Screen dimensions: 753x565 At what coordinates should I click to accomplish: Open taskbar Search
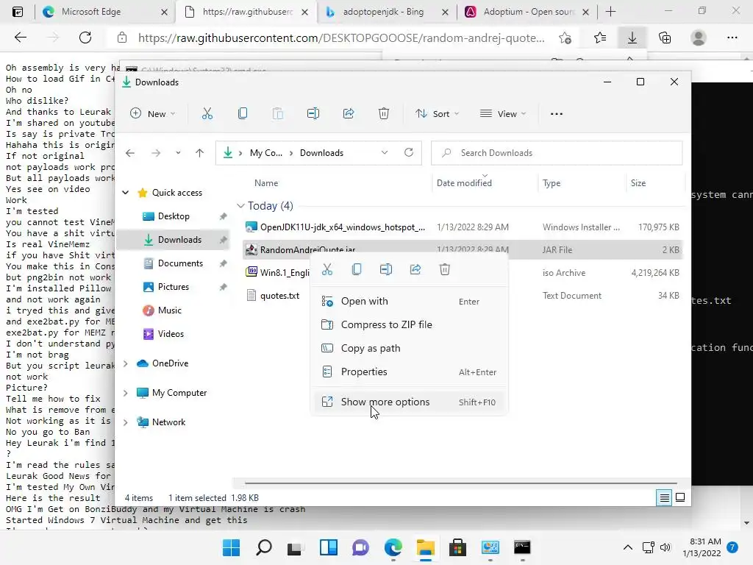[x=264, y=547]
